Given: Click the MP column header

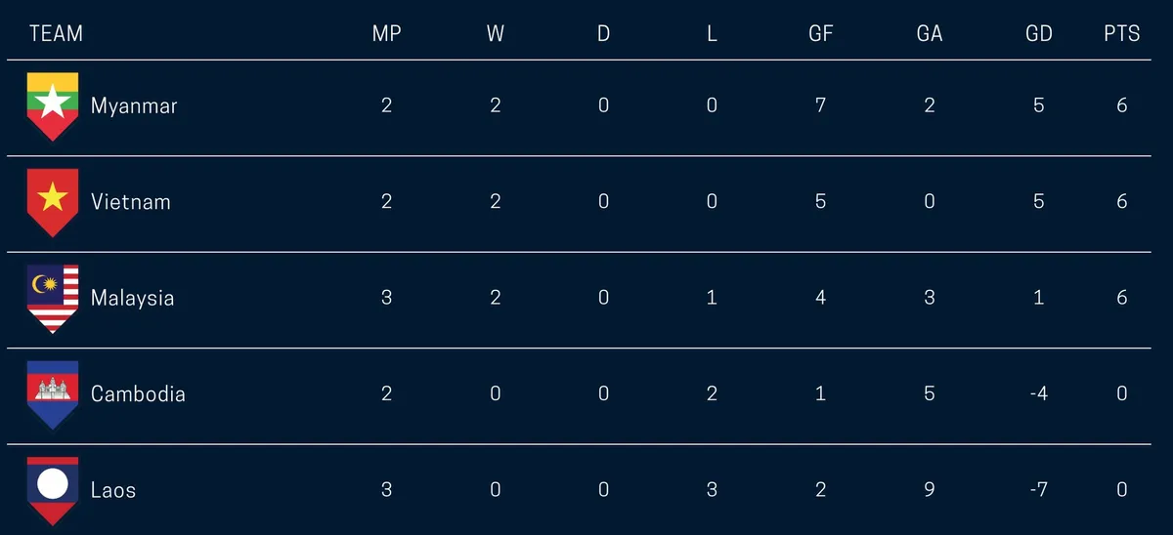Looking at the screenshot, I should pos(387,33).
